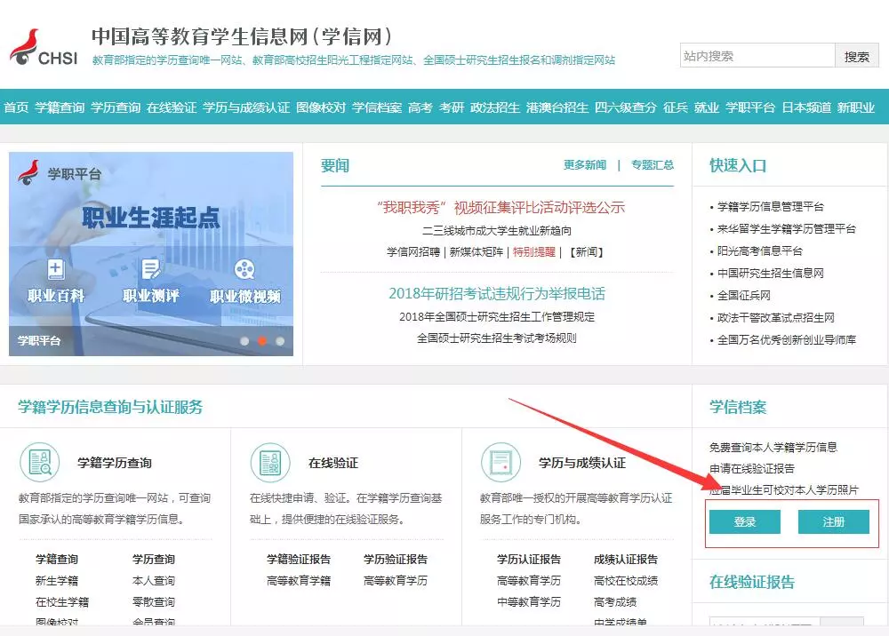Viewport: 889px width, 636px height.
Task: Go to 首页 in the navigation bar
Action: click(16, 107)
